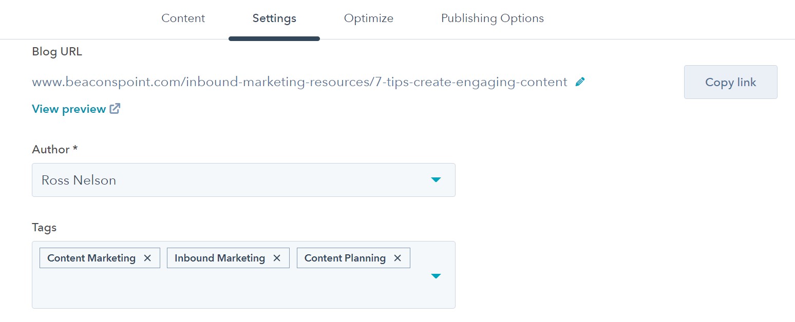
Task: Open the Publishing Options tab
Action: pos(493,18)
